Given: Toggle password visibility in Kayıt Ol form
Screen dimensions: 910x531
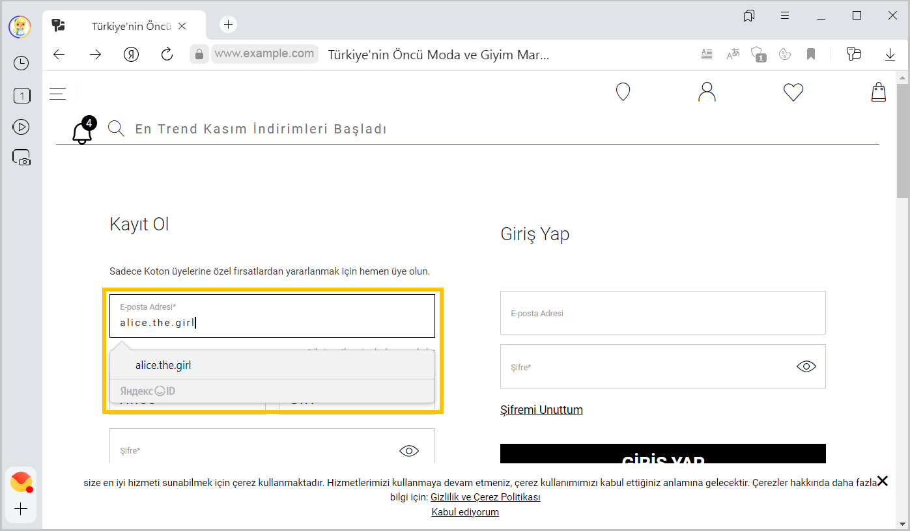Looking at the screenshot, I should click(x=408, y=450).
